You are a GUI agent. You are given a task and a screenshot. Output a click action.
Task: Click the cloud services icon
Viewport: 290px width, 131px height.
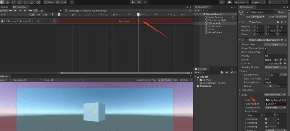coord(229,2)
